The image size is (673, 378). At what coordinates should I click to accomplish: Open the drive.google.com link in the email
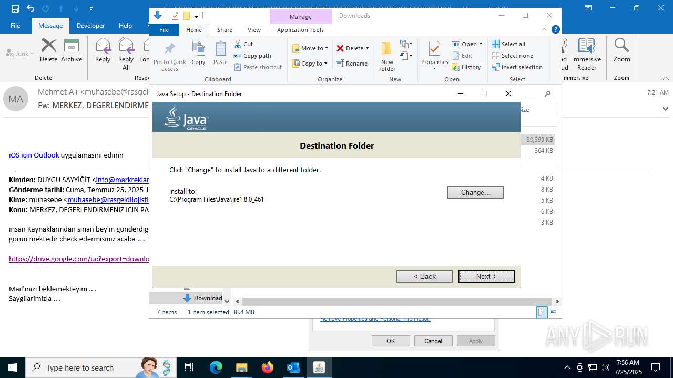coord(79,259)
